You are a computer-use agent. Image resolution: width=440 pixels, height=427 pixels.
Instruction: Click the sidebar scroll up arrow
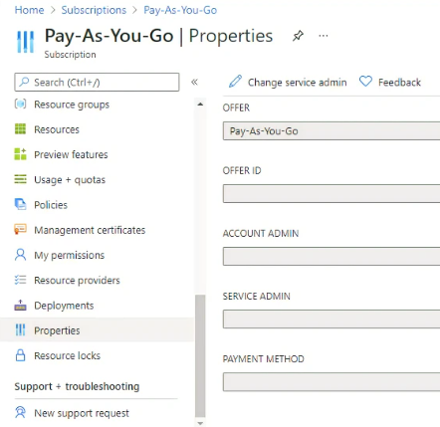point(200,105)
